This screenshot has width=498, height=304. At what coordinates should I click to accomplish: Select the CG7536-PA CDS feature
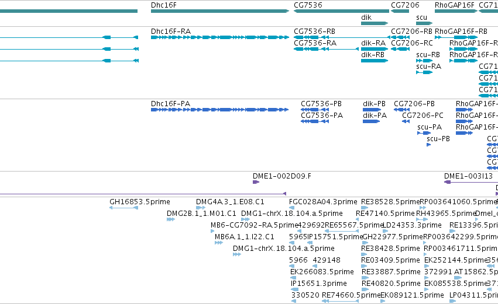[x=315, y=121]
